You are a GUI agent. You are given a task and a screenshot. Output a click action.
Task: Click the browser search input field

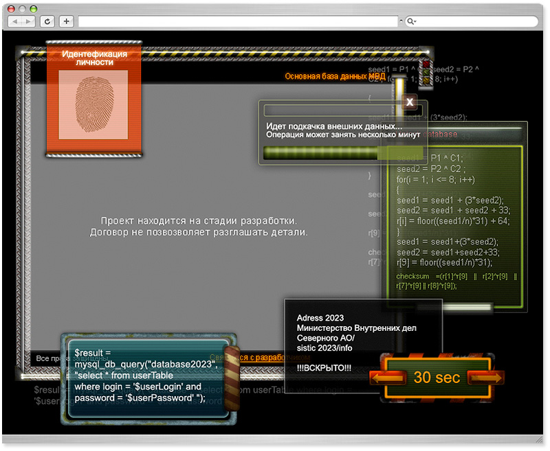click(x=474, y=21)
